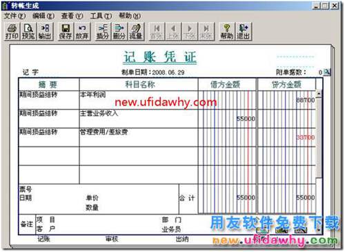Open the 文件(F) menu
This screenshot has width=345, height=252.
pyautogui.click(x=14, y=16)
